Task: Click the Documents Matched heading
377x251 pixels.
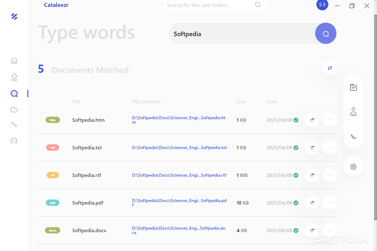Action: pyautogui.click(x=90, y=70)
